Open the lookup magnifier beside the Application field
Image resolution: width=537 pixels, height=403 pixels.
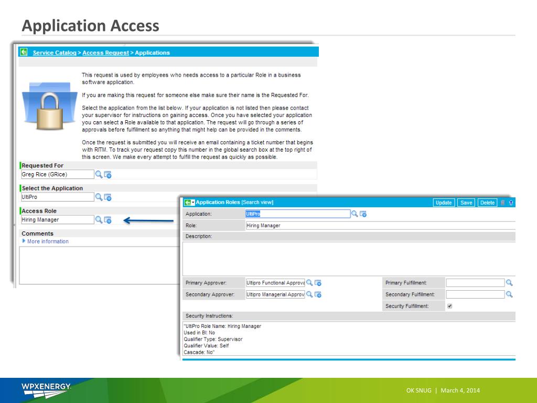(355, 214)
